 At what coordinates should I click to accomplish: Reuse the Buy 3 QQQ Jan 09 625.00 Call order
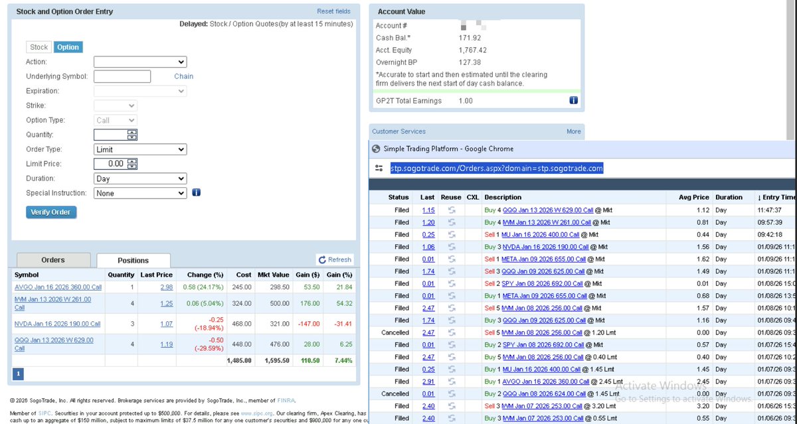click(x=452, y=320)
